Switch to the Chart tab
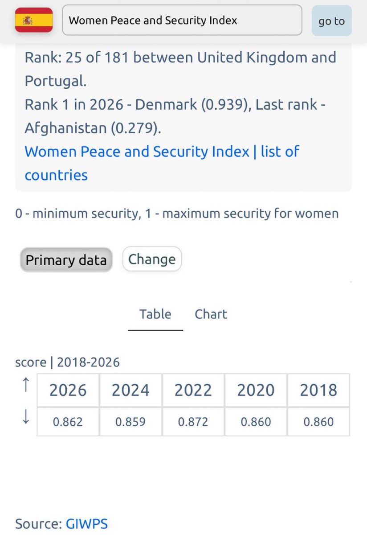367x535 pixels. click(x=211, y=314)
